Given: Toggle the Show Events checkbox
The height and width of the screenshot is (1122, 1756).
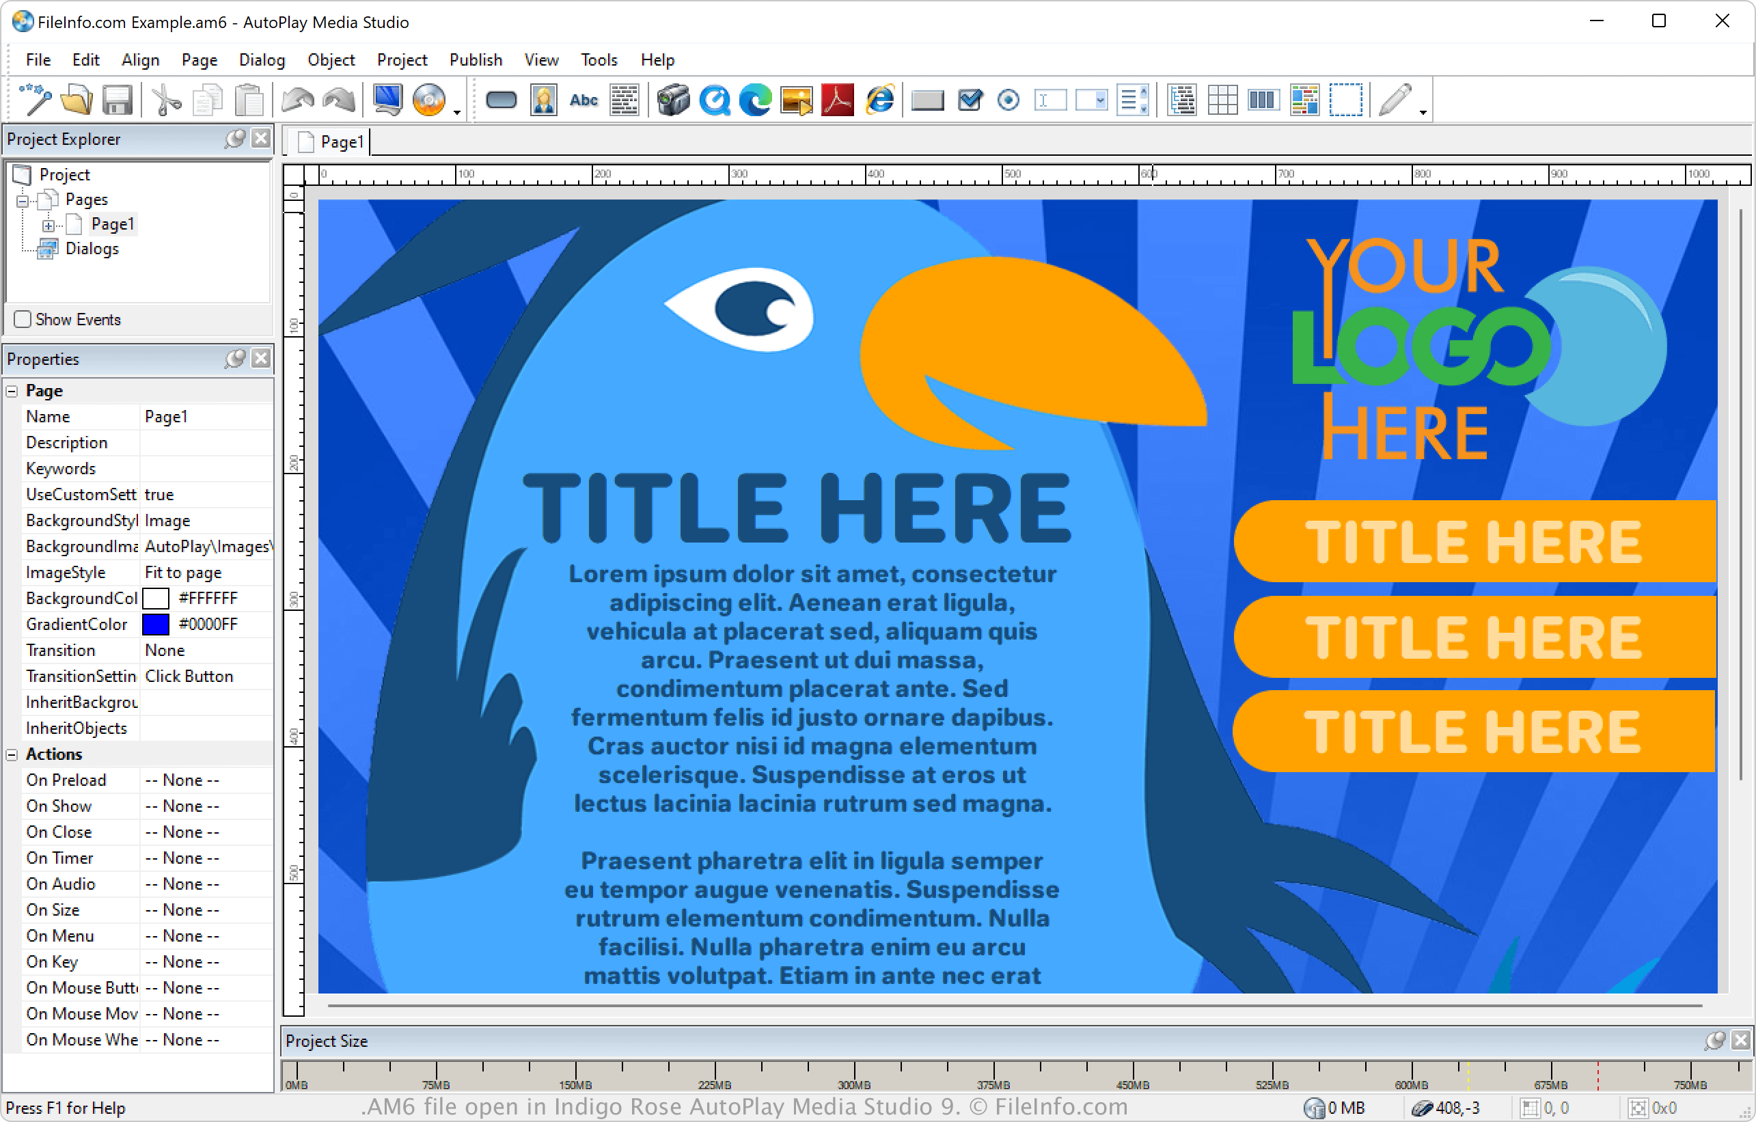Looking at the screenshot, I should click(x=23, y=320).
